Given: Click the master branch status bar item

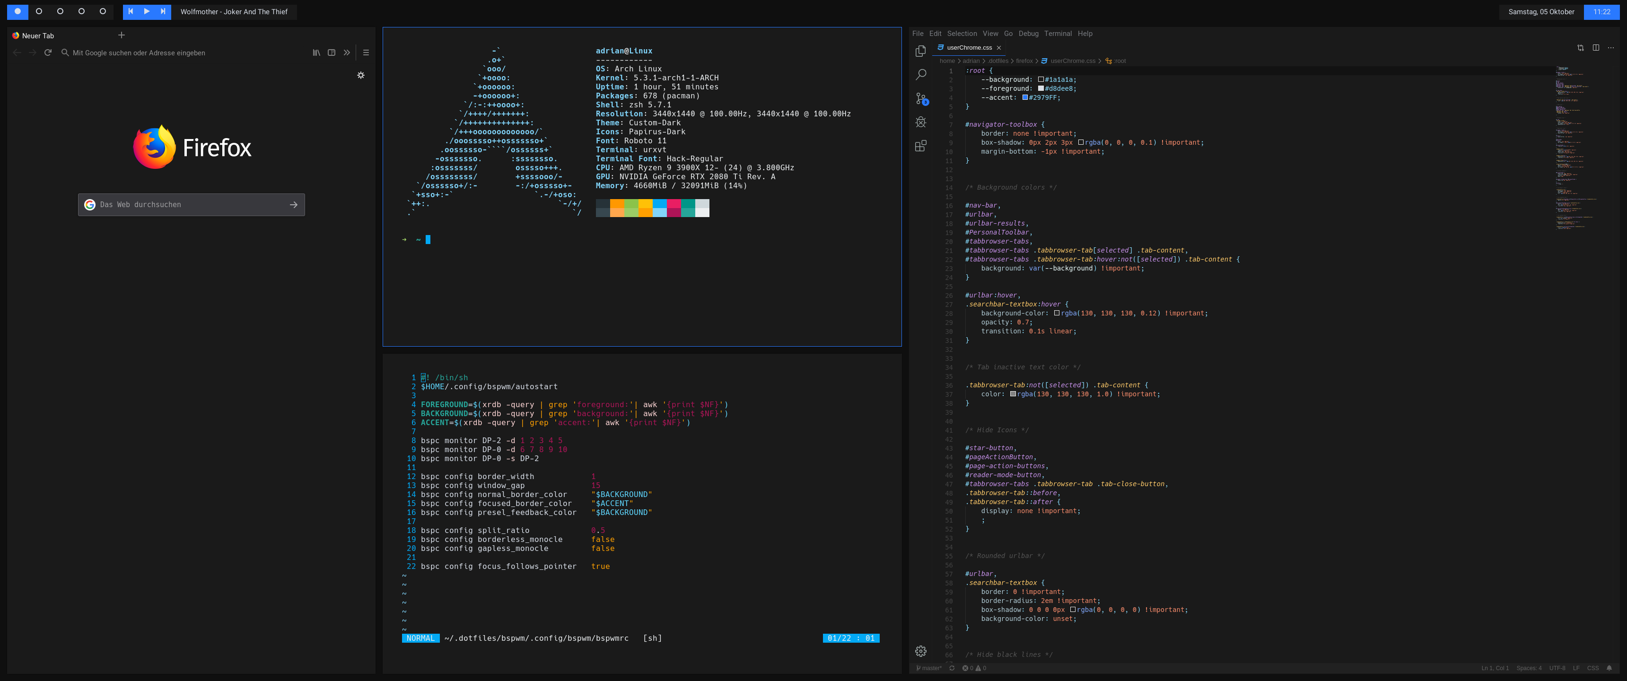Looking at the screenshot, I should pos(929,668).
